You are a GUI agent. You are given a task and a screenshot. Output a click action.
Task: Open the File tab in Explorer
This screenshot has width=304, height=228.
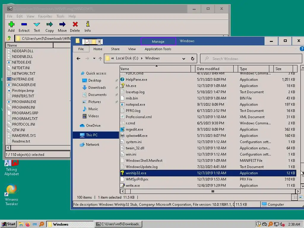(x=81, y=49)
